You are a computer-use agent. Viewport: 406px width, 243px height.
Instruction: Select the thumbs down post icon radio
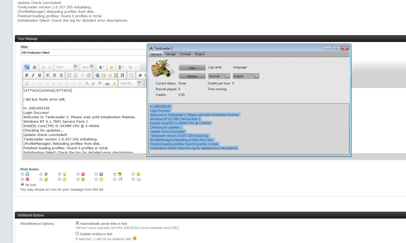pos(115,179)
